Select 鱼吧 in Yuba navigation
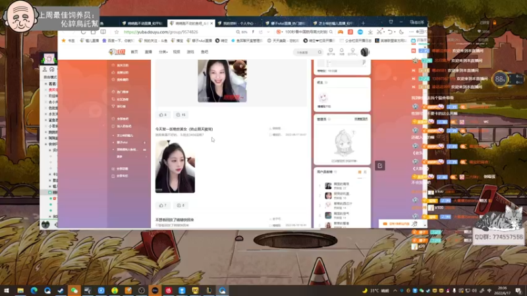Viewport: 527px width, 296px height. (204, 52)
